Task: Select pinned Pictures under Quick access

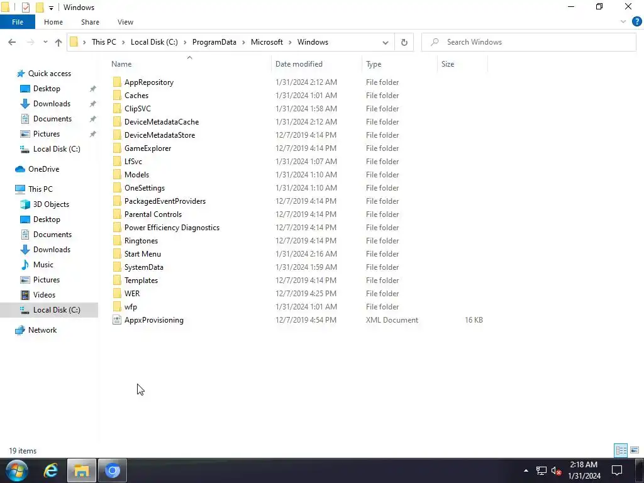Action: [46, 134]
